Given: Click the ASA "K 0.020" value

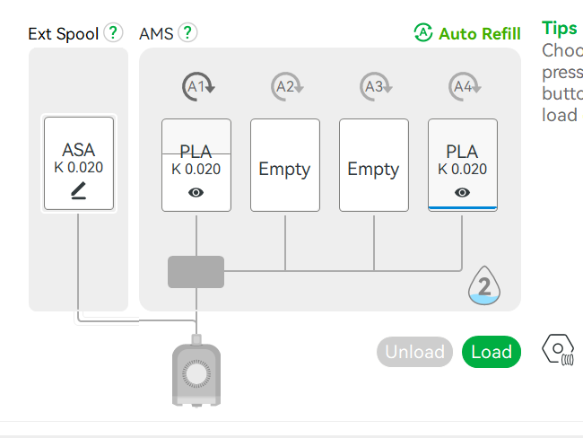Looking at the screenshot, I should (x=78, y=168).
